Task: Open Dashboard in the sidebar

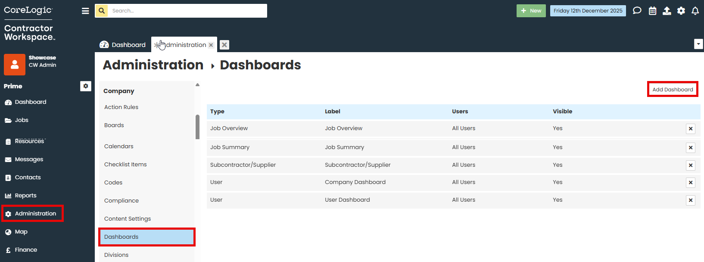Action: click(31, 102)
